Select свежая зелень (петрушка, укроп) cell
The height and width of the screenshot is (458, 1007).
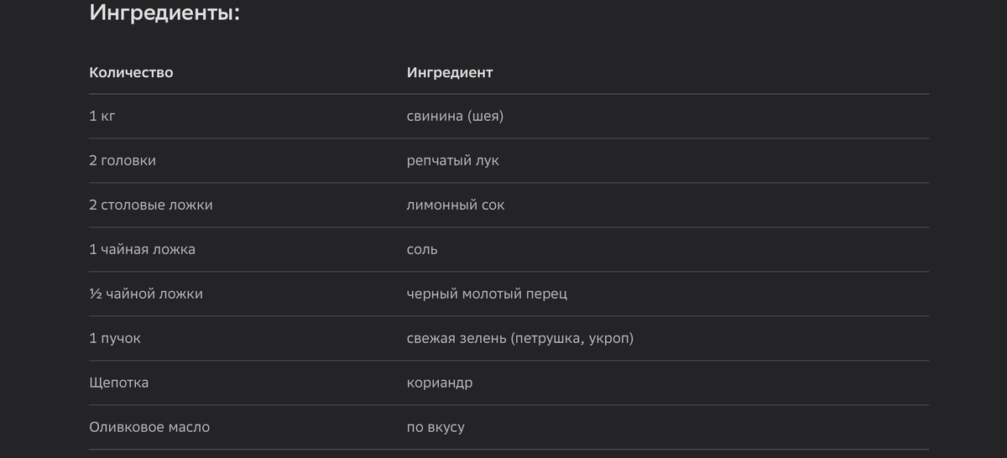(520, 339)
